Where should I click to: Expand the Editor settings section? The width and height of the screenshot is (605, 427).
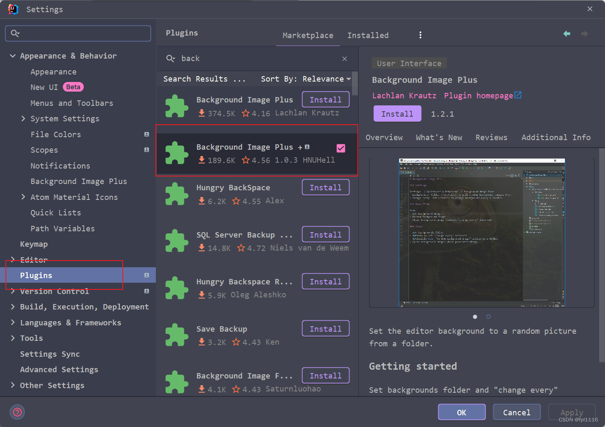pyautogui.click(x=13, y=259)
